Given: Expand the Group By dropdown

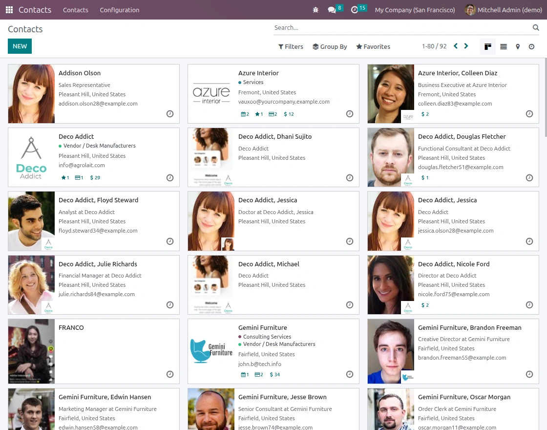Looking at the screenshot, I should 330,46.
